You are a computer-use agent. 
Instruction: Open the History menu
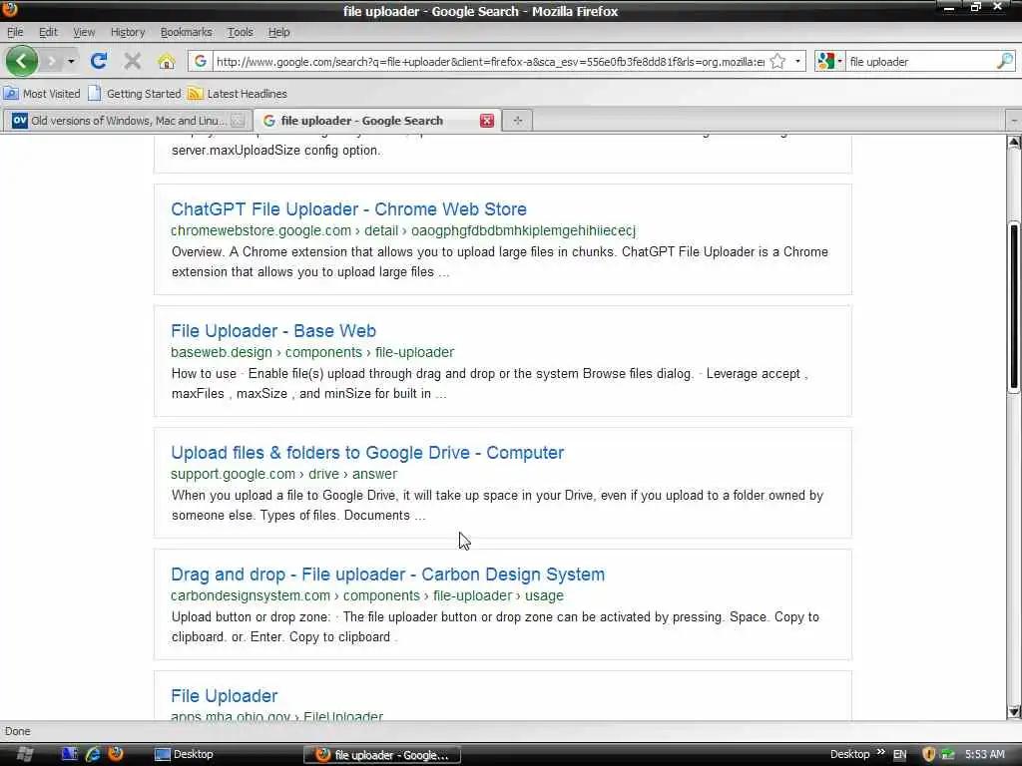click(127, 32)
